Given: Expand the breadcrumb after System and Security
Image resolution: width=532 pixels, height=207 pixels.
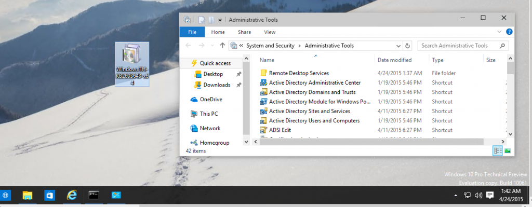Looking at the screenshot, I should tap(300, 46).
